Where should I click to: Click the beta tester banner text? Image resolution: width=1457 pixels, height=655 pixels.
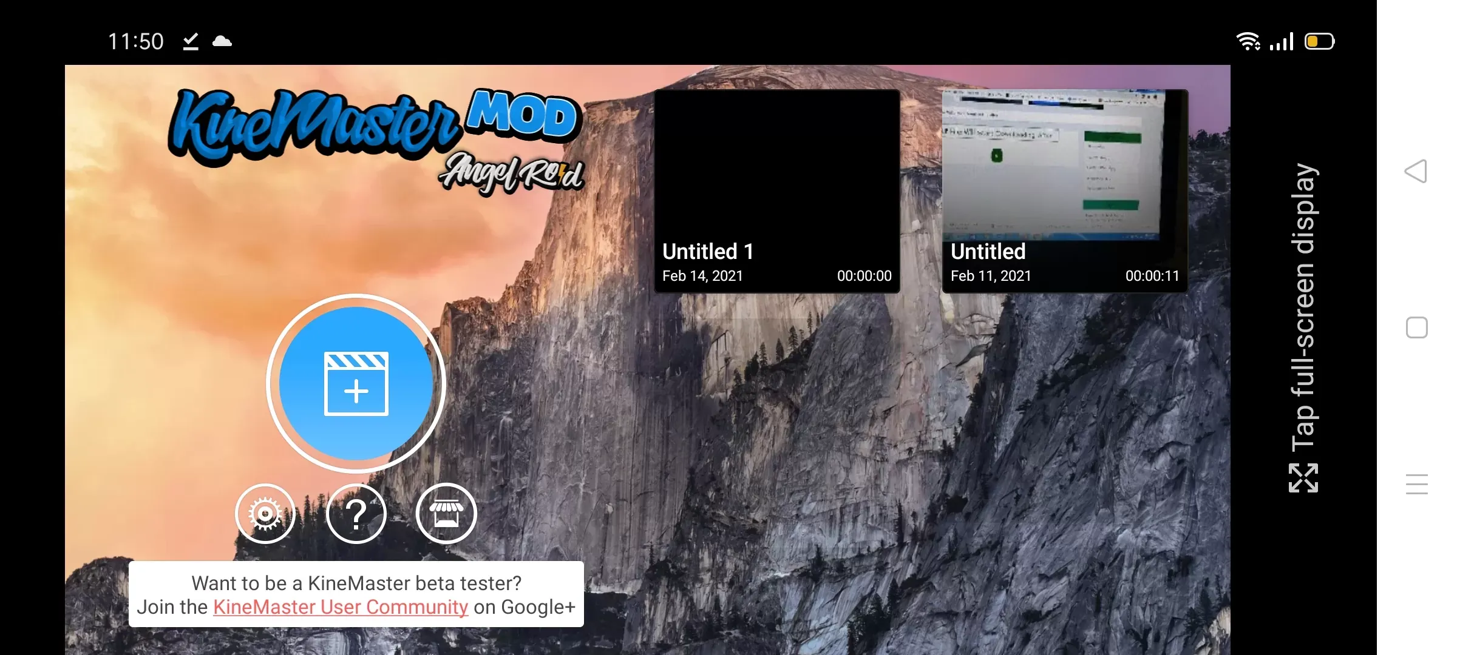[x=356, y=583]
